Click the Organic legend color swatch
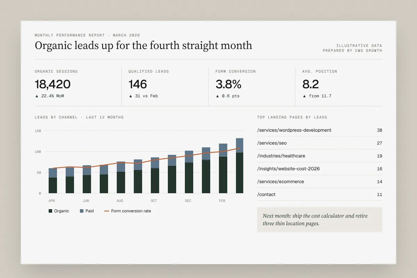Image resolution: width=417 pixels, height=278 pixels. tap(50, 211)
